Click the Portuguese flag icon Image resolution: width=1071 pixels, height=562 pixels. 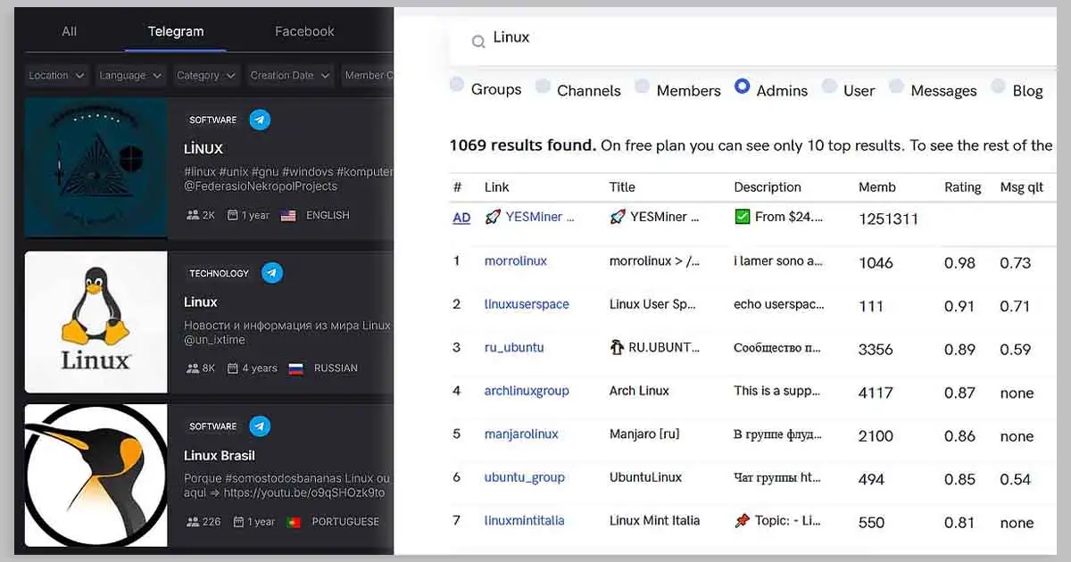293,522
